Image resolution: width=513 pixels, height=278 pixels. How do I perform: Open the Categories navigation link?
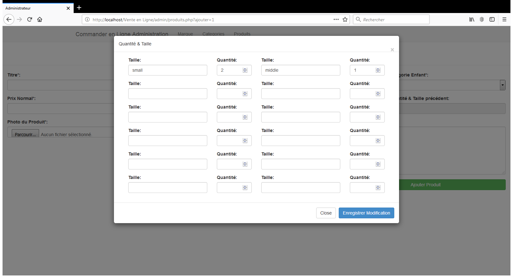point(213,34)
